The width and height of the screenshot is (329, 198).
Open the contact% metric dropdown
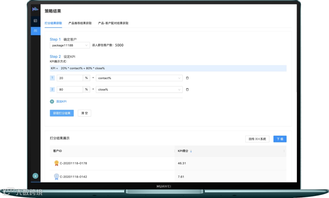pyautogui.click(x=139, y=78)
